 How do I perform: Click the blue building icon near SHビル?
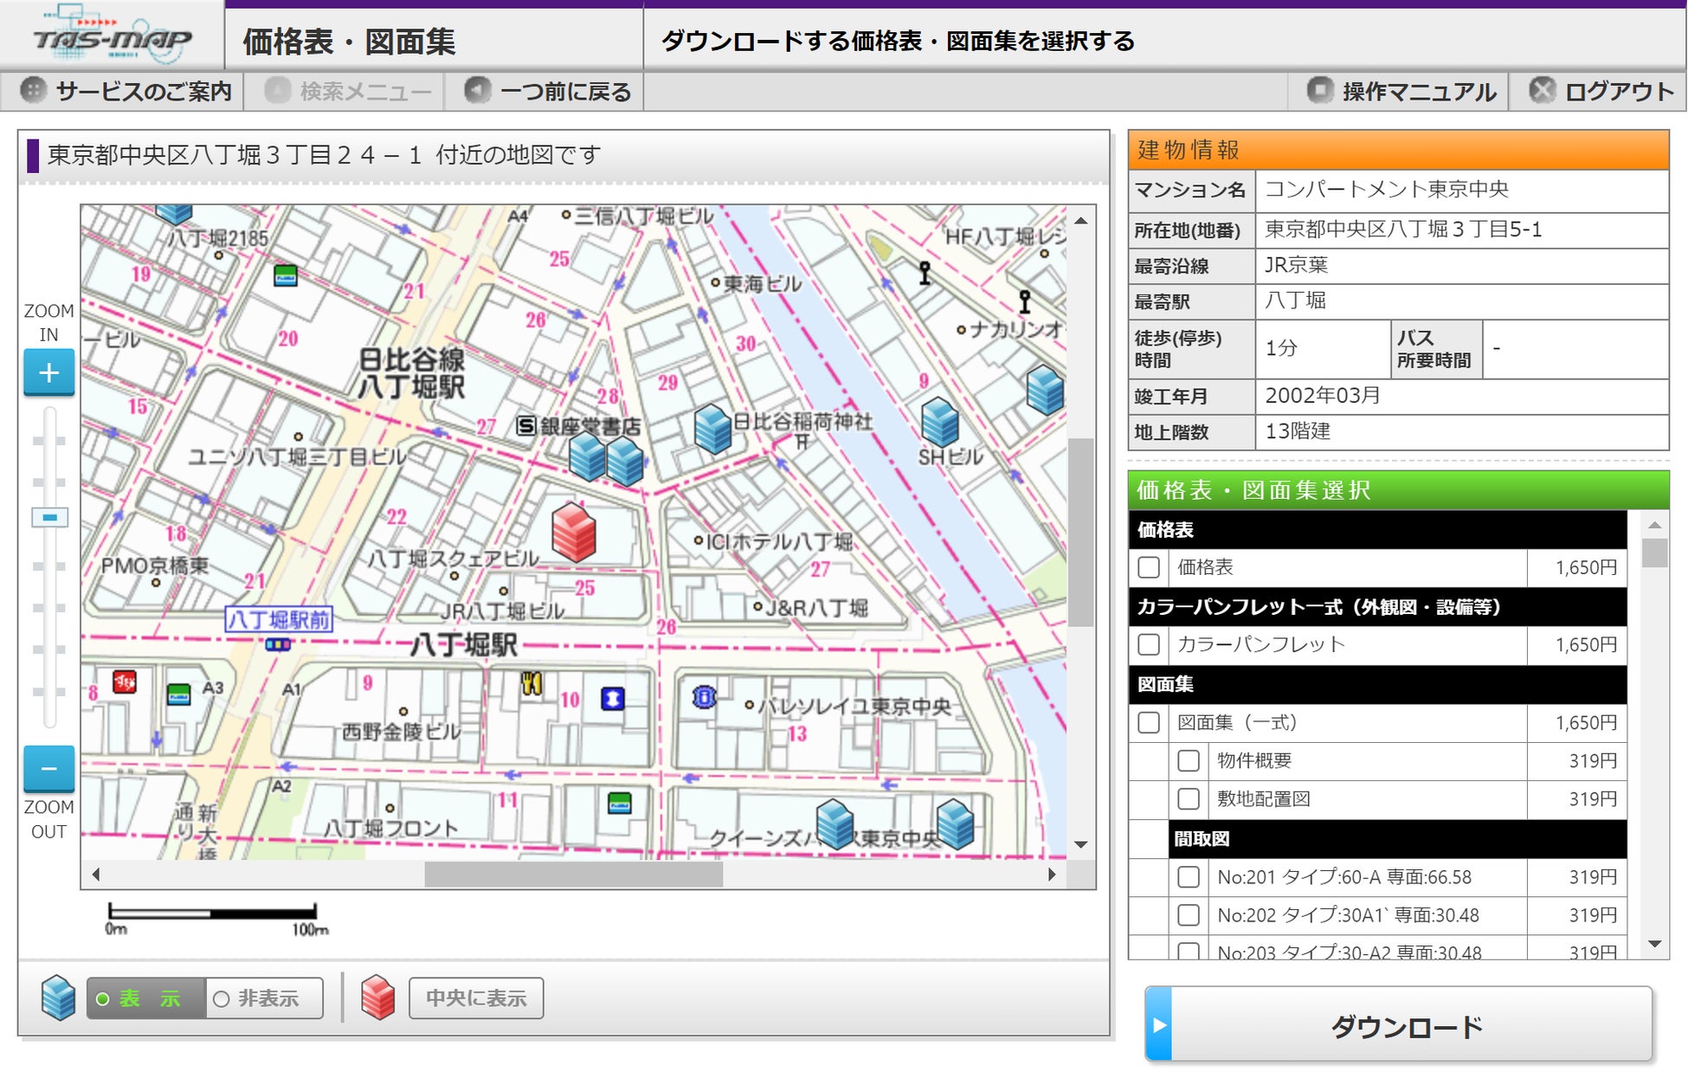click(939, 423)
